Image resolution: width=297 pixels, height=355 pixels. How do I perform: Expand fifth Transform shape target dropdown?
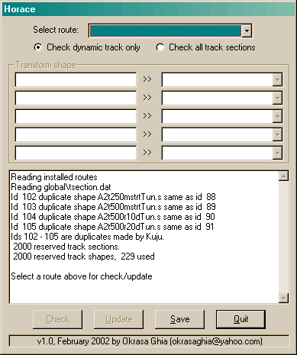point(277,153)
